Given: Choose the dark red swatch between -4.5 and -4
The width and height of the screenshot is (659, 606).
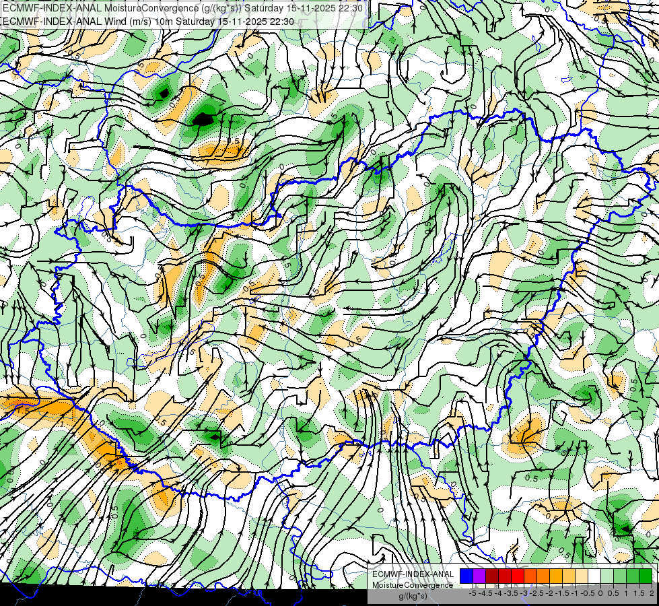Looking at the screenshot, I should pyautogui.click(x=492, y=576).
